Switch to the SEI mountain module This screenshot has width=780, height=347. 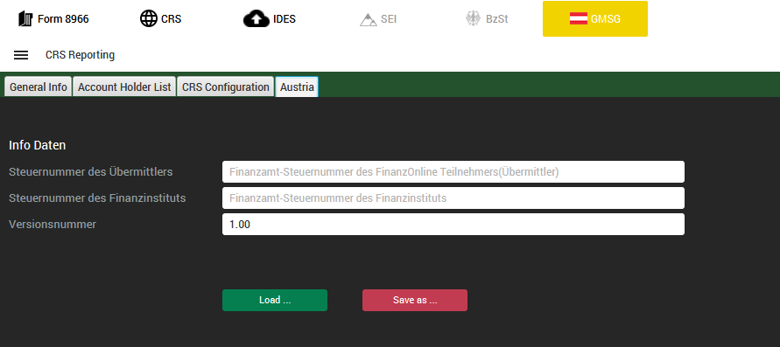(x=378, y=19)
